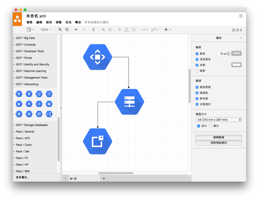Open the 100% zoom level dropdown
259x200 pixels.
click(x=46, y=30)
